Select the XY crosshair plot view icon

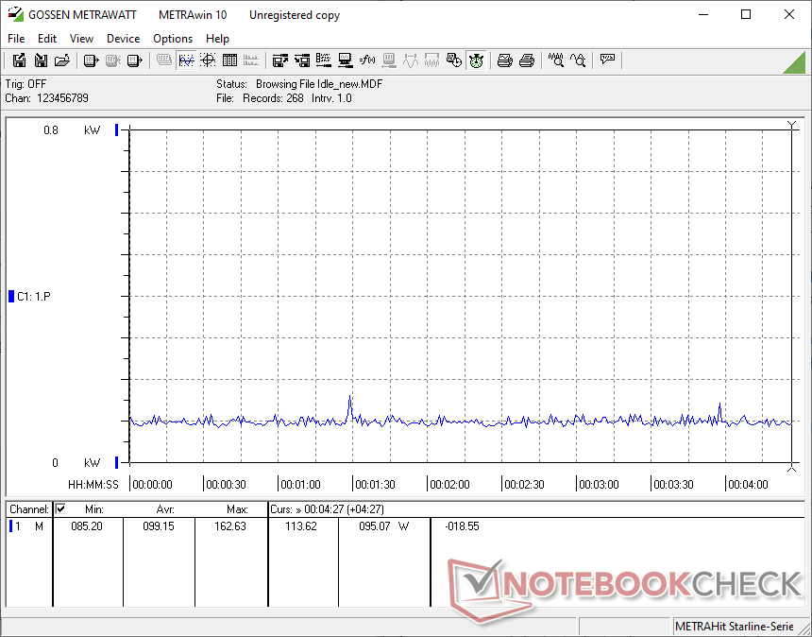click(x=208, y=60)
